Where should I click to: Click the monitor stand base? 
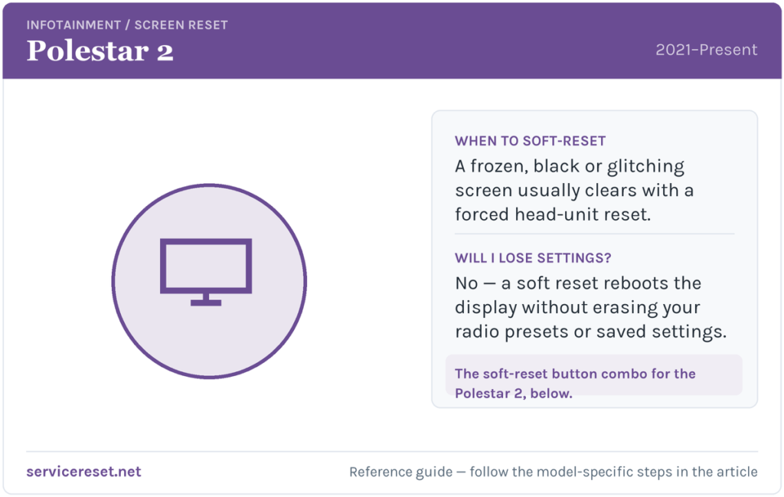coord(206,302)
